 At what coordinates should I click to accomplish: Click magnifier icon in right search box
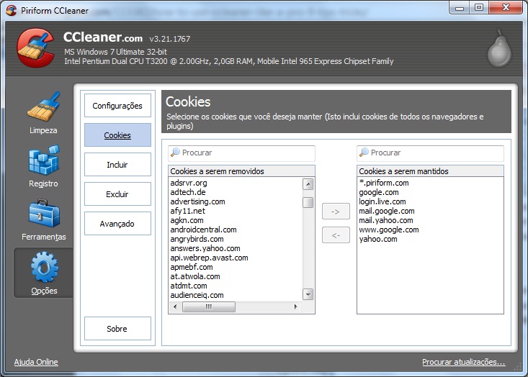364,153
